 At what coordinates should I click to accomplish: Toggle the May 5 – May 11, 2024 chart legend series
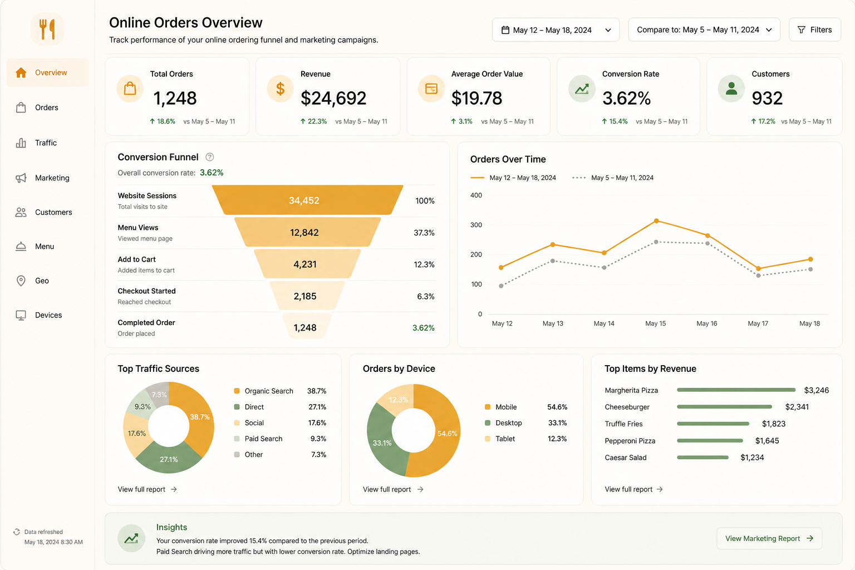[x=613, y=178]
